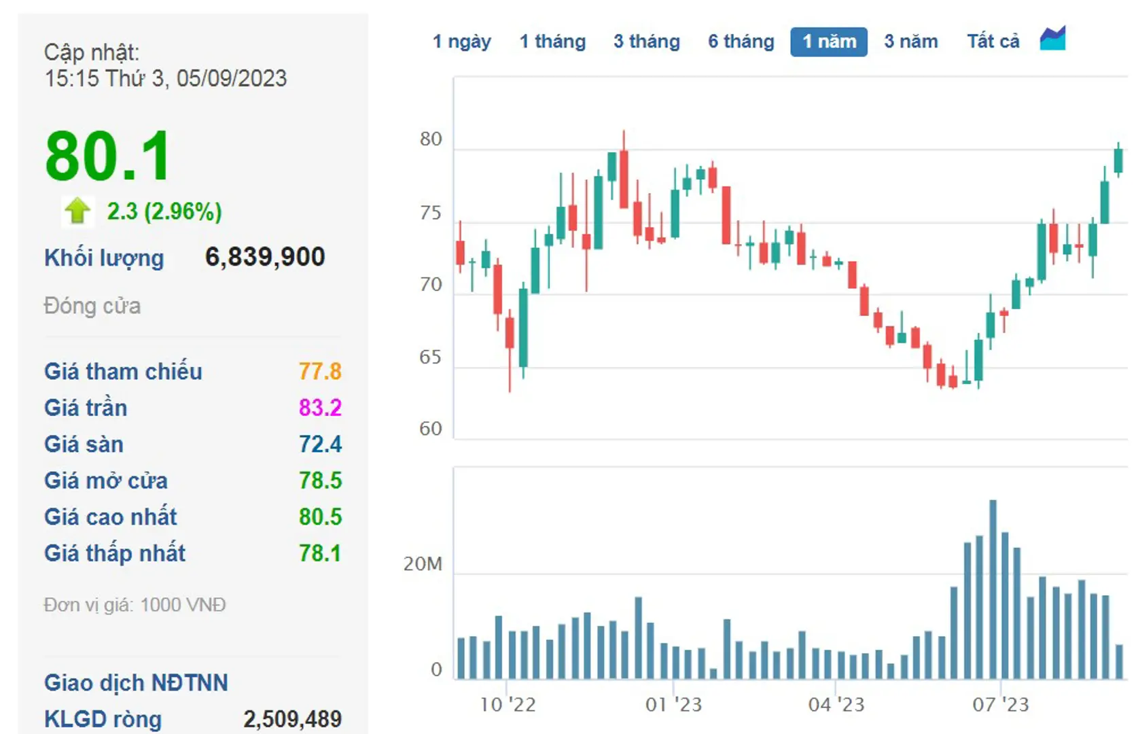Click the highest price 80.5

[320, 517]
